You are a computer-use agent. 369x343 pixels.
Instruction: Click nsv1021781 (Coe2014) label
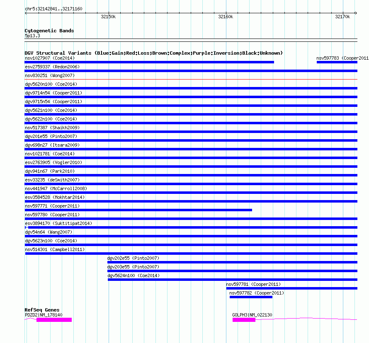(50, 154)
